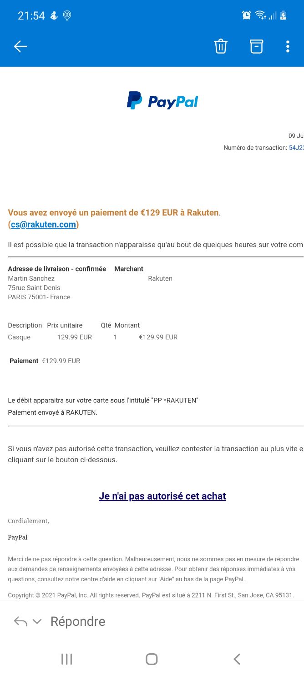Tap the reply arrow icon
Image resolution: width=304 pixels, height=677 pixels.
20,621
